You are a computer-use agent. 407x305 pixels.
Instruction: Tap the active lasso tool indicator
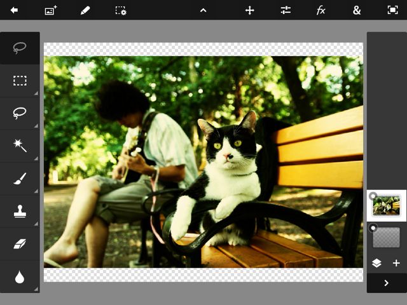20,48
